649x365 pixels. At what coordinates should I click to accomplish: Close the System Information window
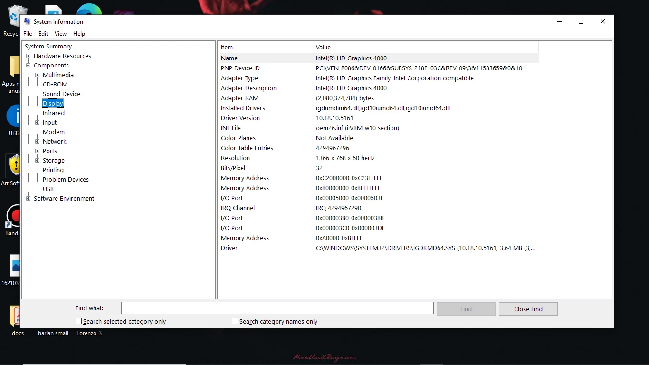(x=603, y=21)
